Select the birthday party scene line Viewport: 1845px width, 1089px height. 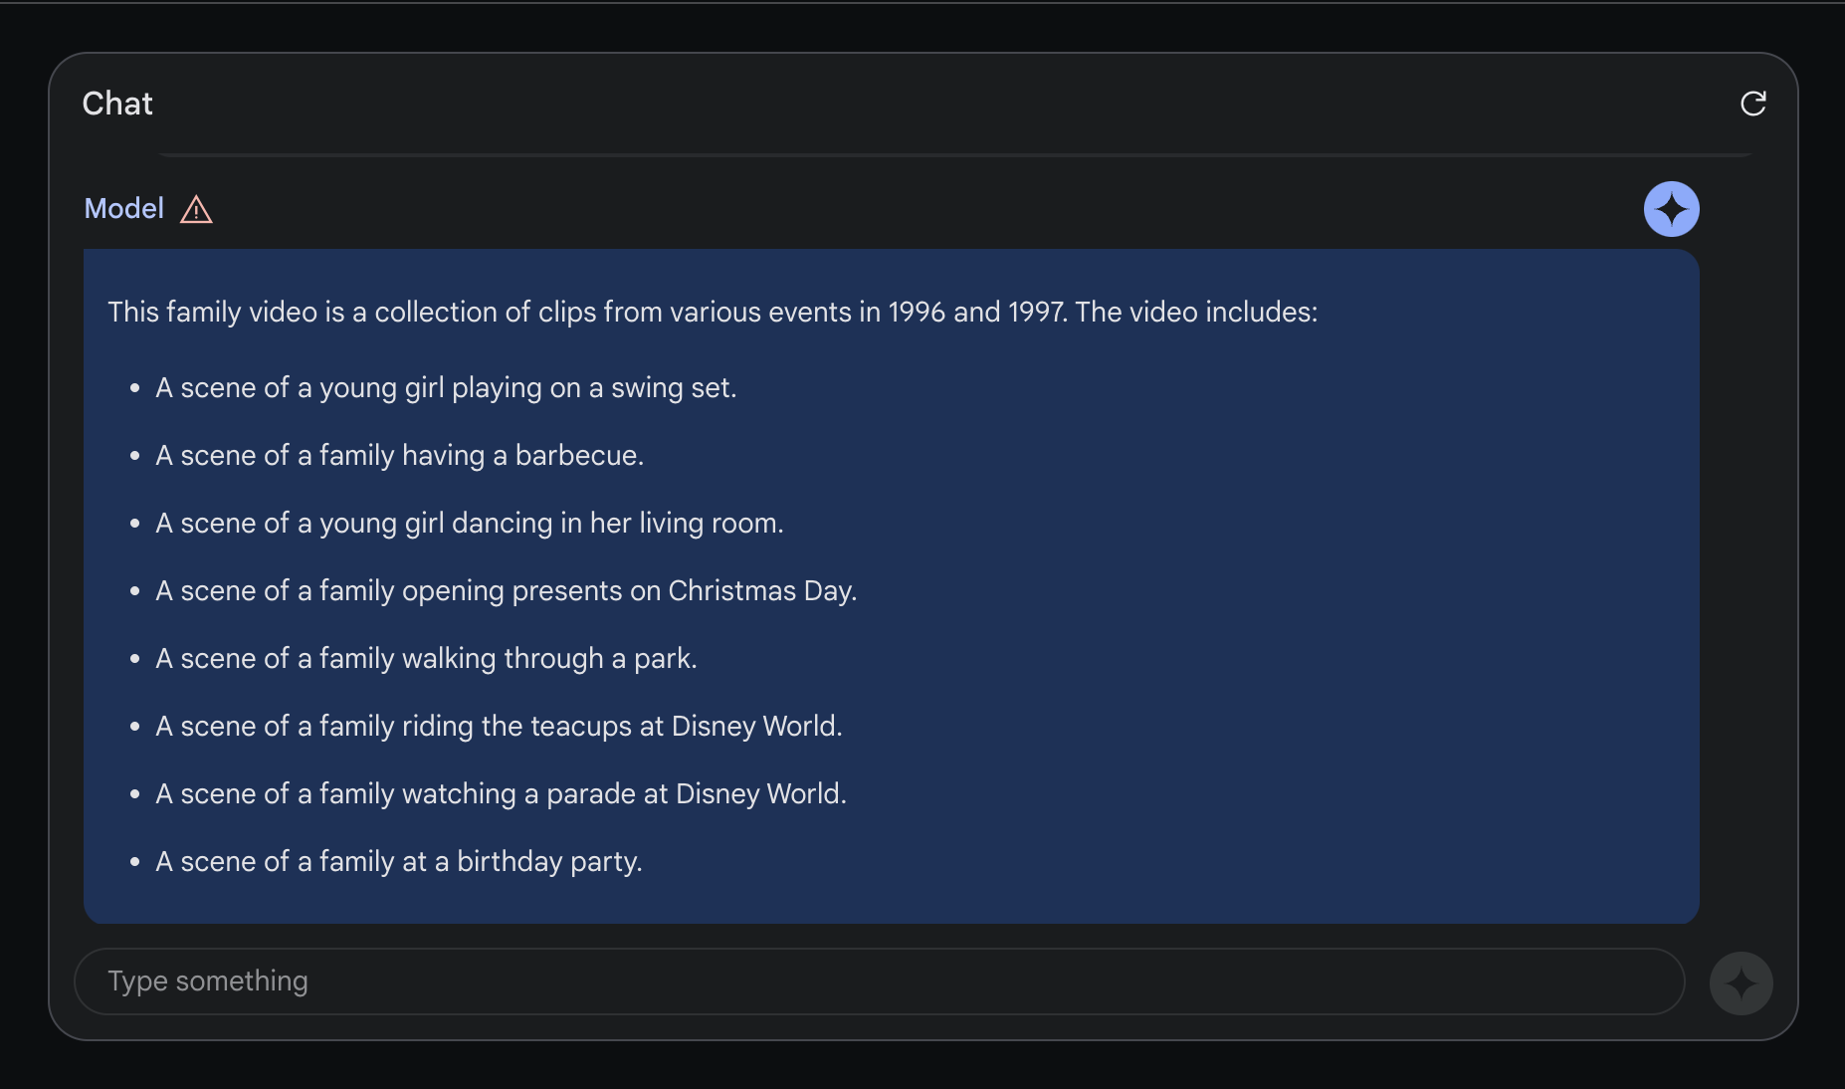pos(398,862)
